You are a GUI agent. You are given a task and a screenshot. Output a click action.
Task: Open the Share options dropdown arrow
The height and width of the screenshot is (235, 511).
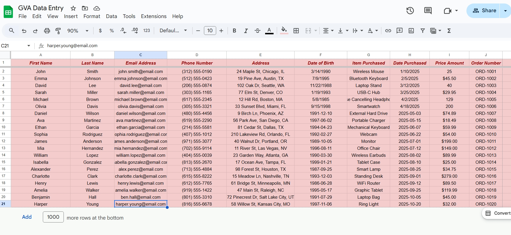tap(505, 11)
